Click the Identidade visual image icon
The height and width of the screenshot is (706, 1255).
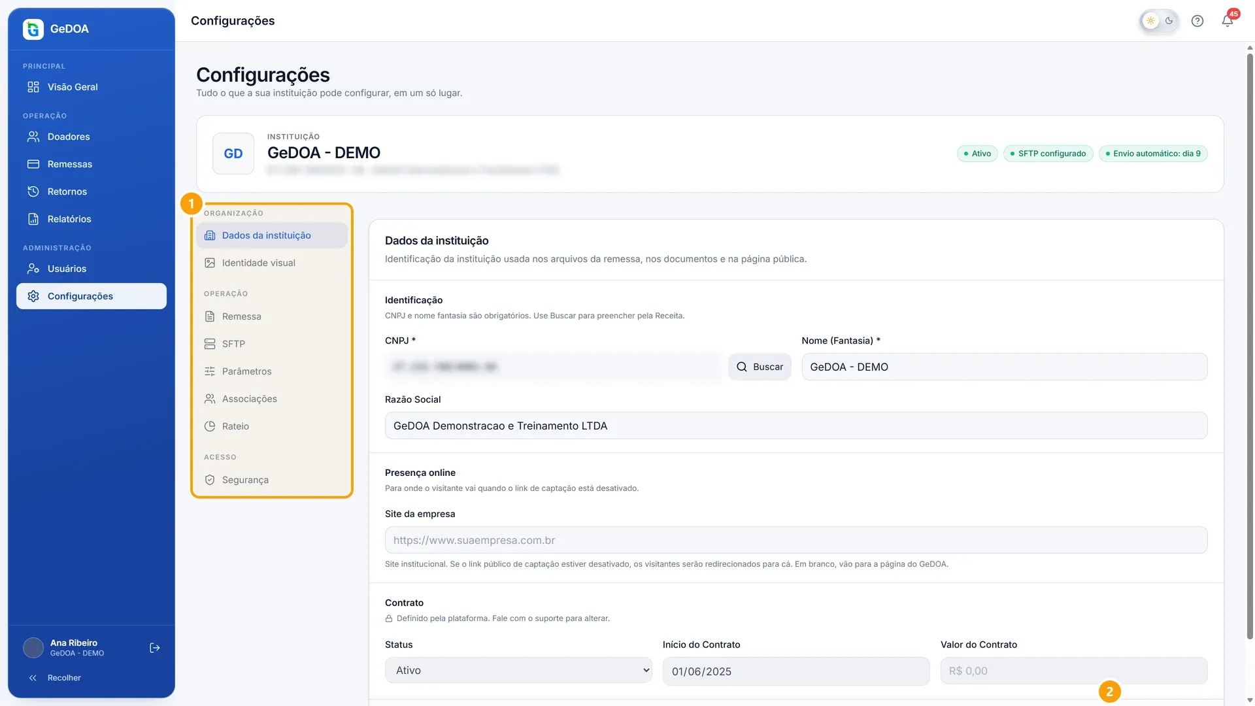(x=210, y=263)
